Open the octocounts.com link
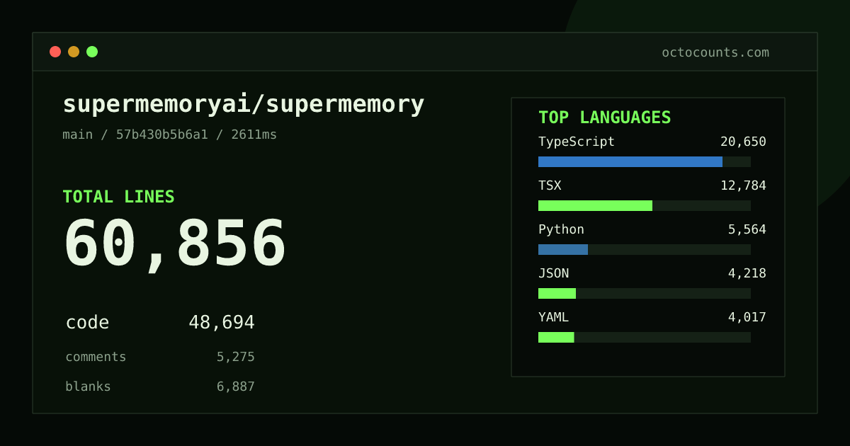This screenshot has height=446, width=850. coord(715,52)
